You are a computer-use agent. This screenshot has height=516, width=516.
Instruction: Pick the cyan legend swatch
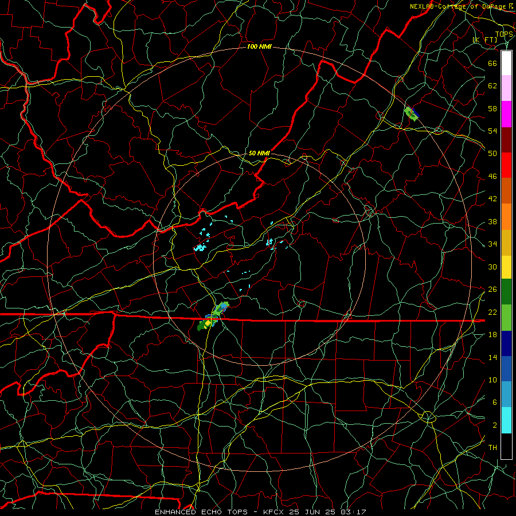506,420
